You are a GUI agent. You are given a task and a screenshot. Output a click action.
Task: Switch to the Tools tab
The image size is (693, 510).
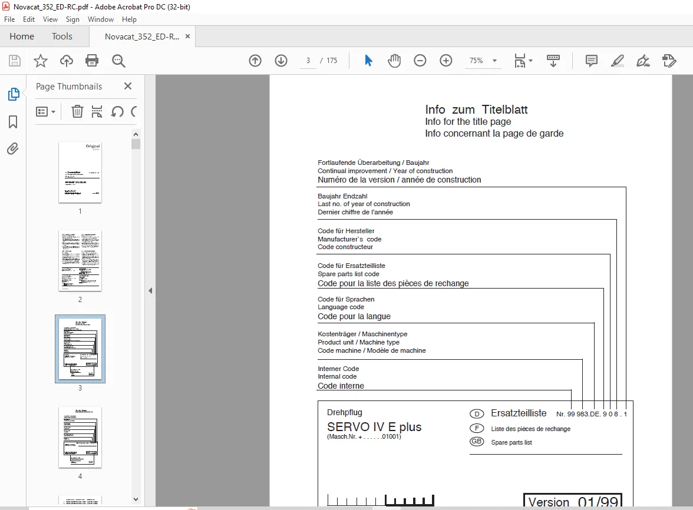pos(62,36)
